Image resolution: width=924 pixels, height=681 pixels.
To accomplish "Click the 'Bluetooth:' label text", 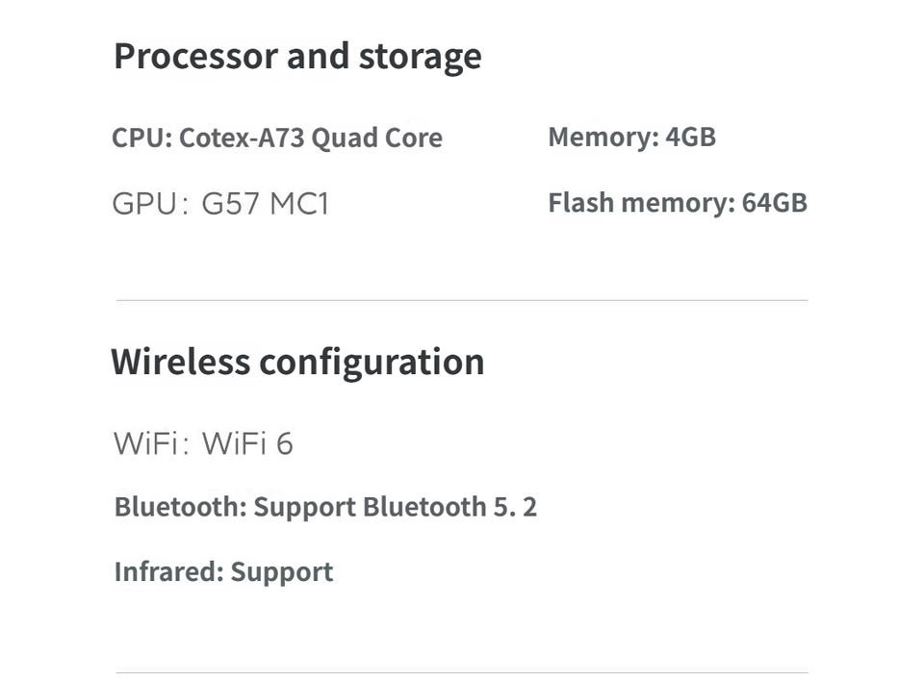I will point(180,507).
